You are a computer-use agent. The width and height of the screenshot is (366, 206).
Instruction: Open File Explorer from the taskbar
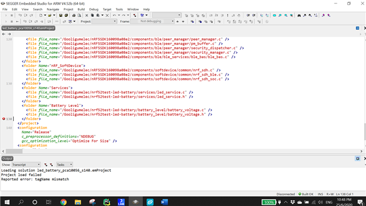coord(78,202)
